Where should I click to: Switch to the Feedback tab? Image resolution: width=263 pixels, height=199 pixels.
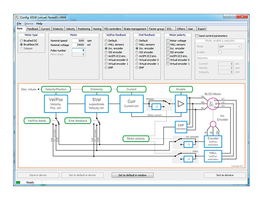[x=32, y=29]
